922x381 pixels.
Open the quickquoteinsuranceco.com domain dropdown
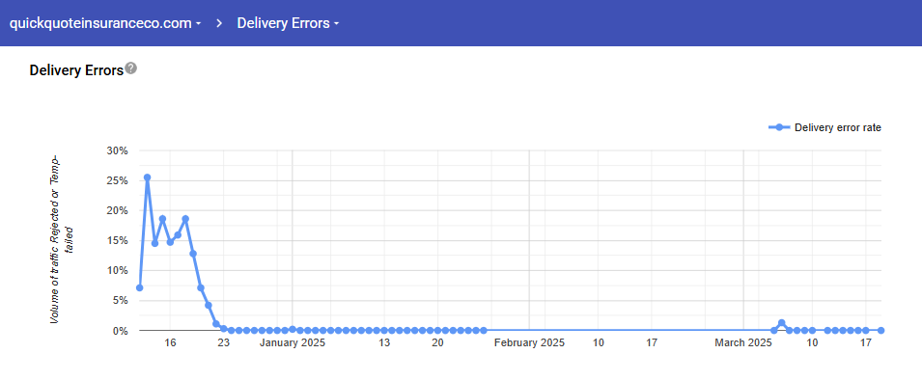105,23
